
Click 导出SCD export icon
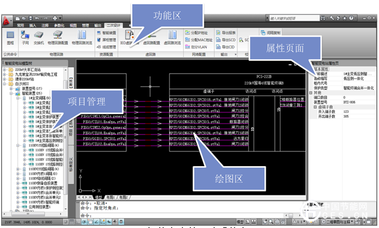pos(229,40)
